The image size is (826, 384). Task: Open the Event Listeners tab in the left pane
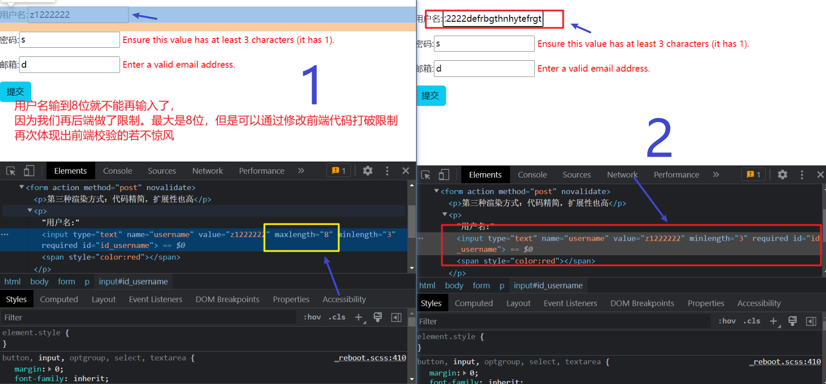click(156, 300)
